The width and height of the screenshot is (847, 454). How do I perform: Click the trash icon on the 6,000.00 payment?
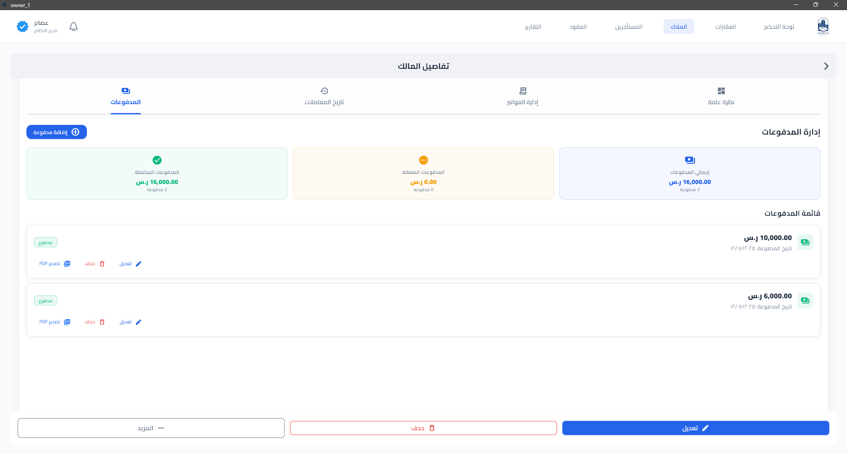tap(102, 322)
